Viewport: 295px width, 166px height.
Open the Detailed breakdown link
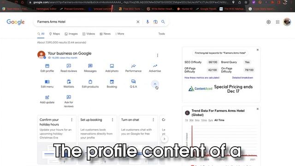click(242, 78)
